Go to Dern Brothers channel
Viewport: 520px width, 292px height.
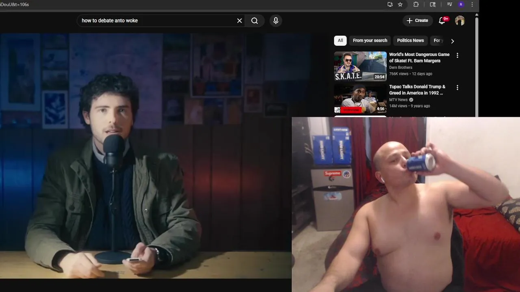click(x=401, y=68)
